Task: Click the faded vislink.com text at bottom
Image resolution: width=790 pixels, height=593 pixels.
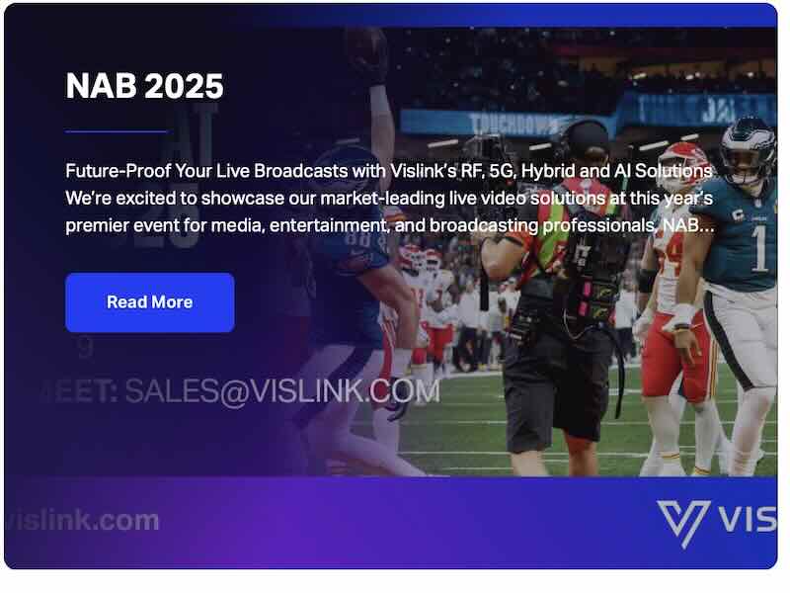Action: 83,521
